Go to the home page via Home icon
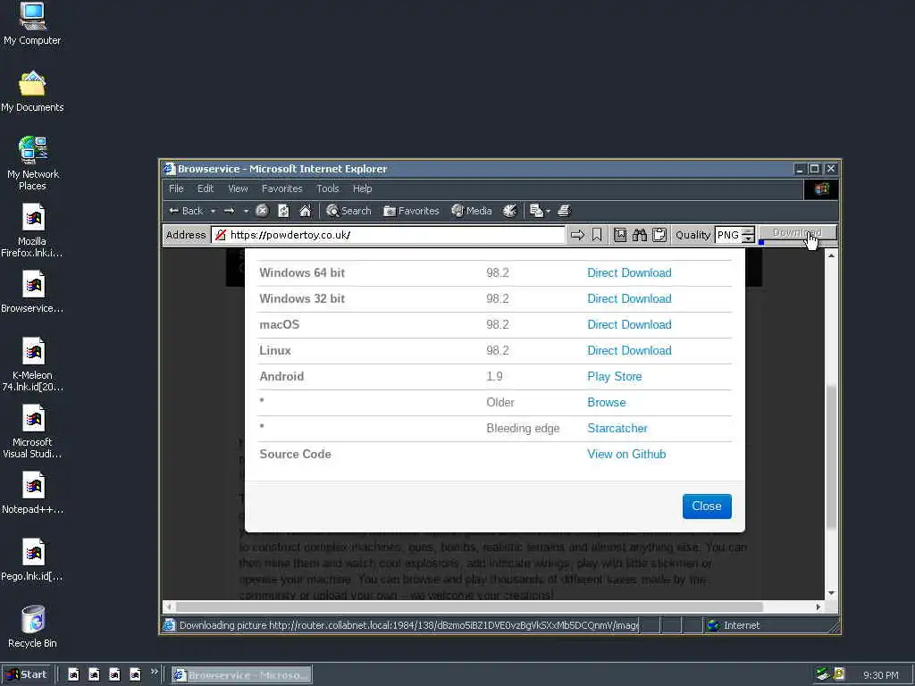 [x=306, y=211]
